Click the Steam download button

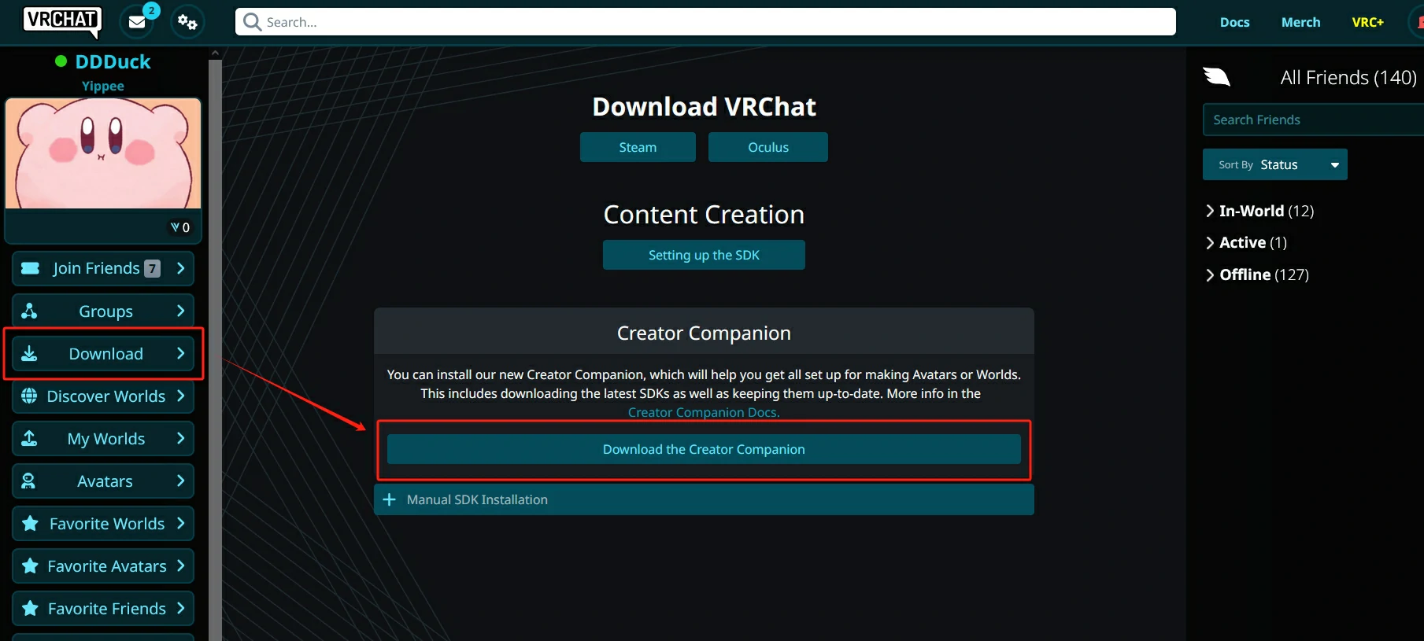click(x=638, y=147)
